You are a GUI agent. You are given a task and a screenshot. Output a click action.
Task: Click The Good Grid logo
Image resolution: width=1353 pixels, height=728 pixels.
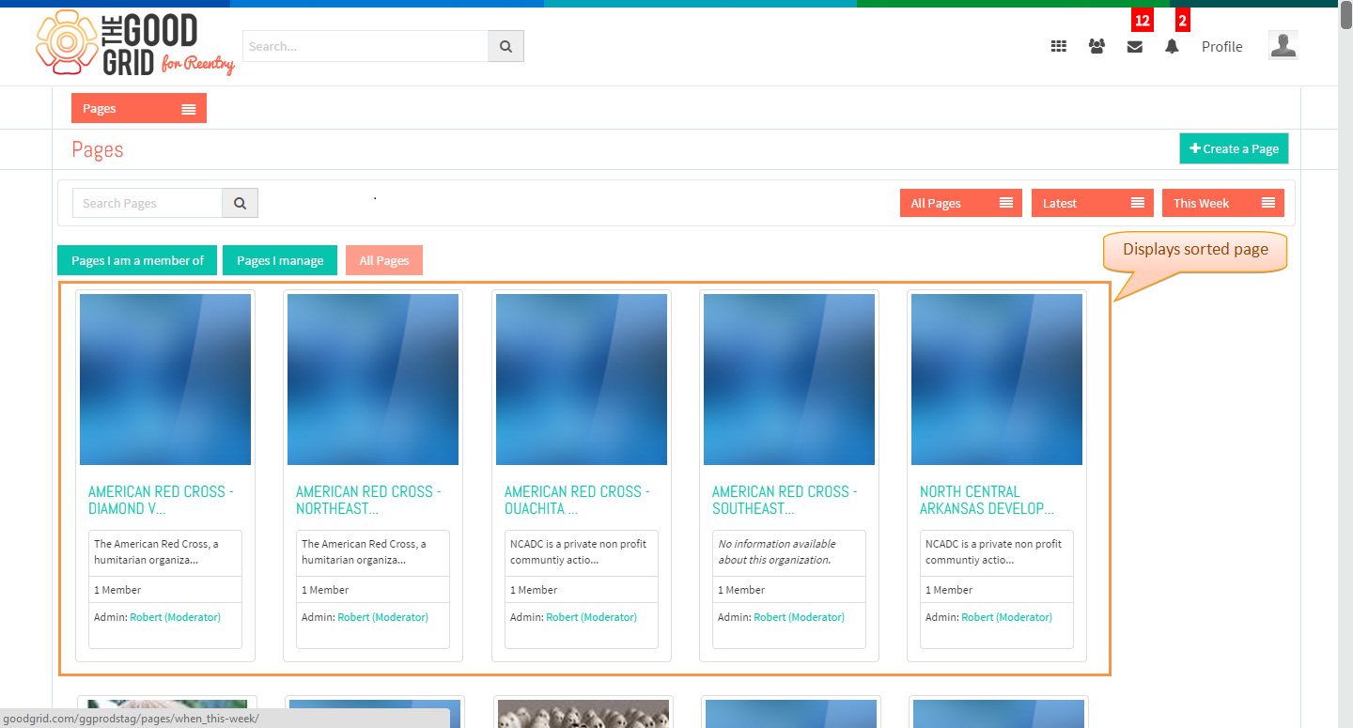coord(134,43)
